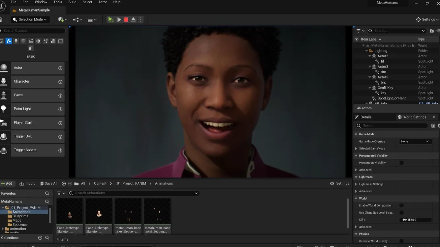This screenshot has width=440, height=247.
Task: Select the Geometry category icon
Action: 53,41
